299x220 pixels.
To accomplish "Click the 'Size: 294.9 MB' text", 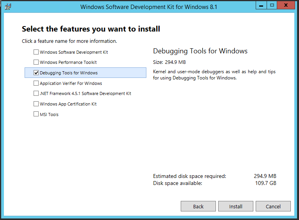I will click(169, 62).
